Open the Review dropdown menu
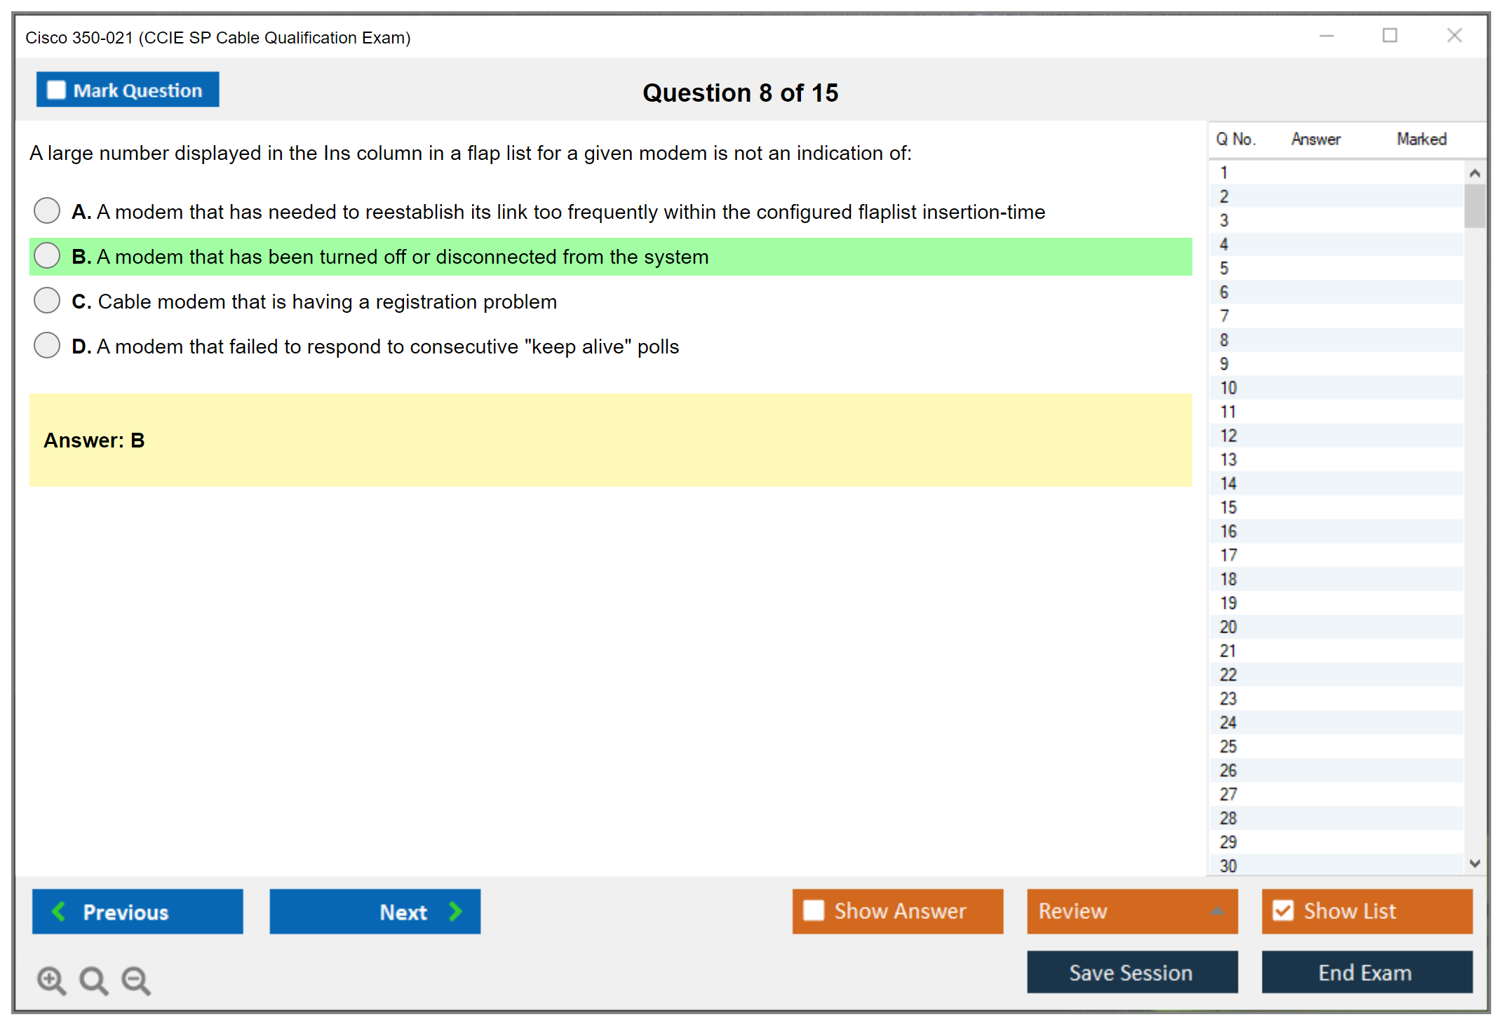Screen dimensions: 1508x1031 [1217, 911]
